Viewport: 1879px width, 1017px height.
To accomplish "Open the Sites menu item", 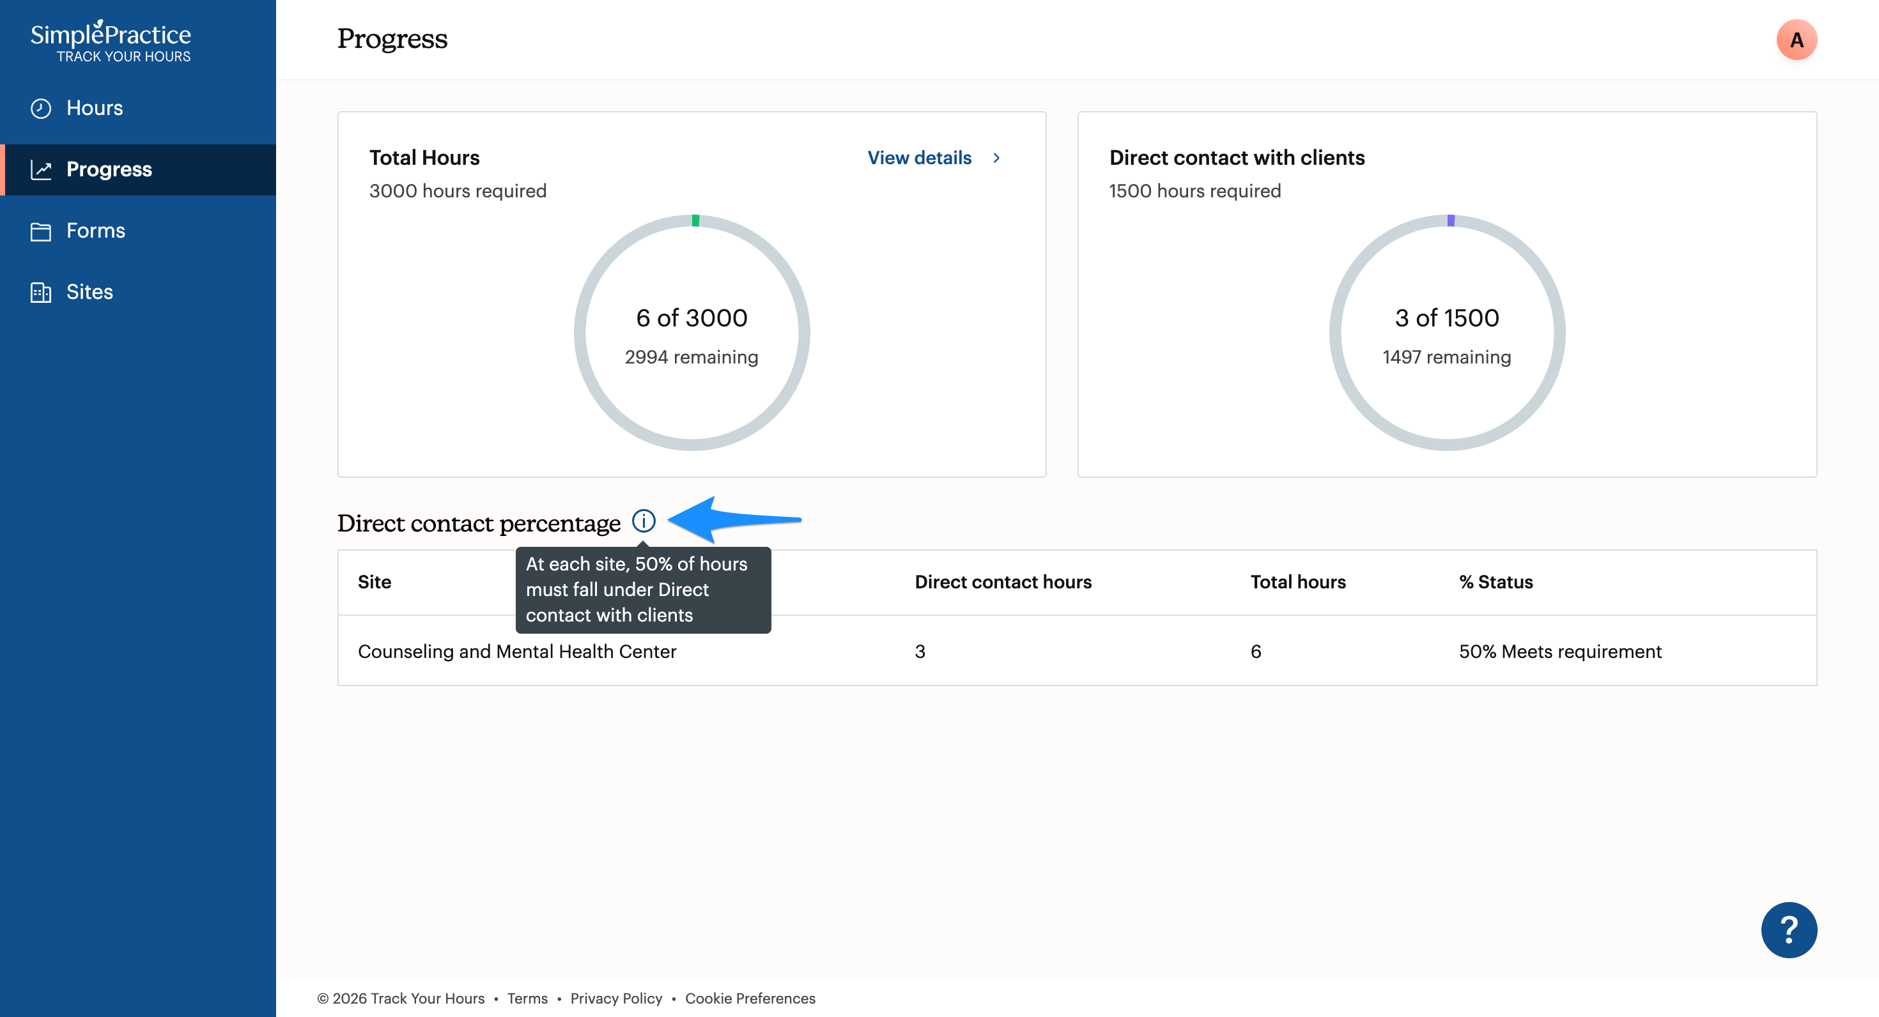I will pyautogui.click(x=138, y=291).
